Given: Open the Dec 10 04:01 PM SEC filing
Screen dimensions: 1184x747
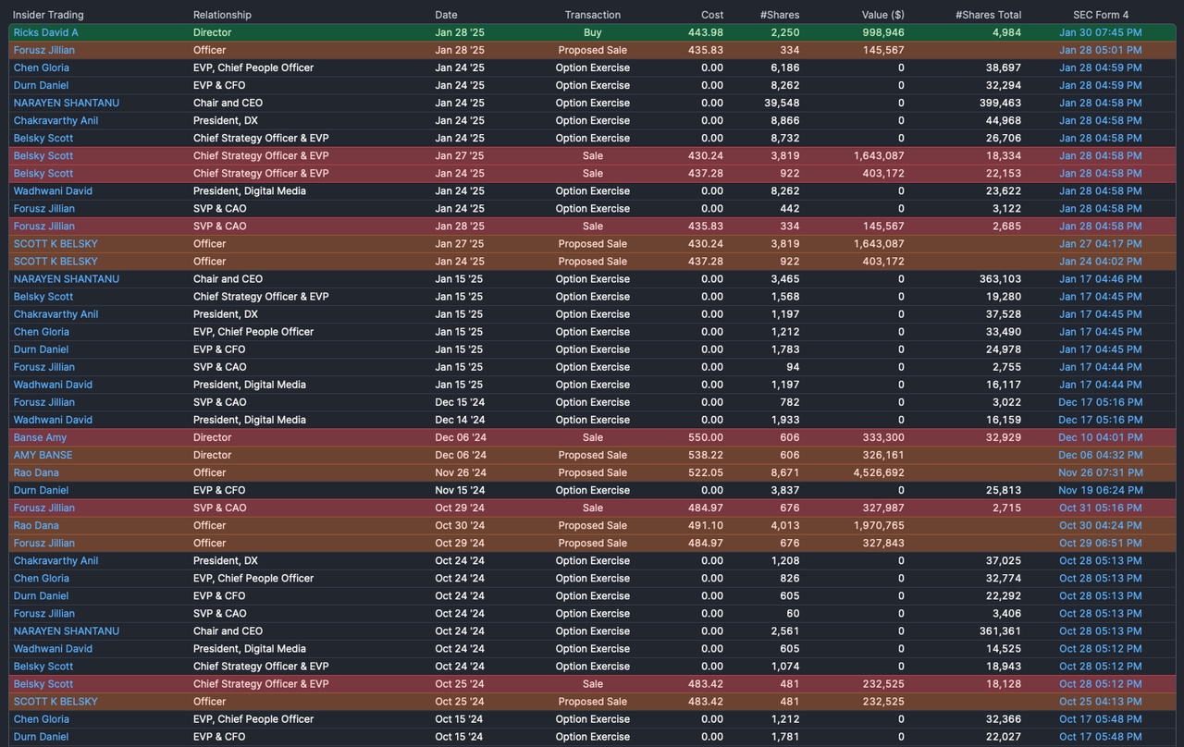Looking at the screenshot, I should [x=1100, y=437].
